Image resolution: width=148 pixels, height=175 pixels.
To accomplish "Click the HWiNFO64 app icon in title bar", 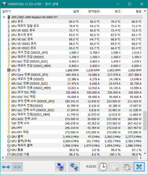I will click(4, 4).
